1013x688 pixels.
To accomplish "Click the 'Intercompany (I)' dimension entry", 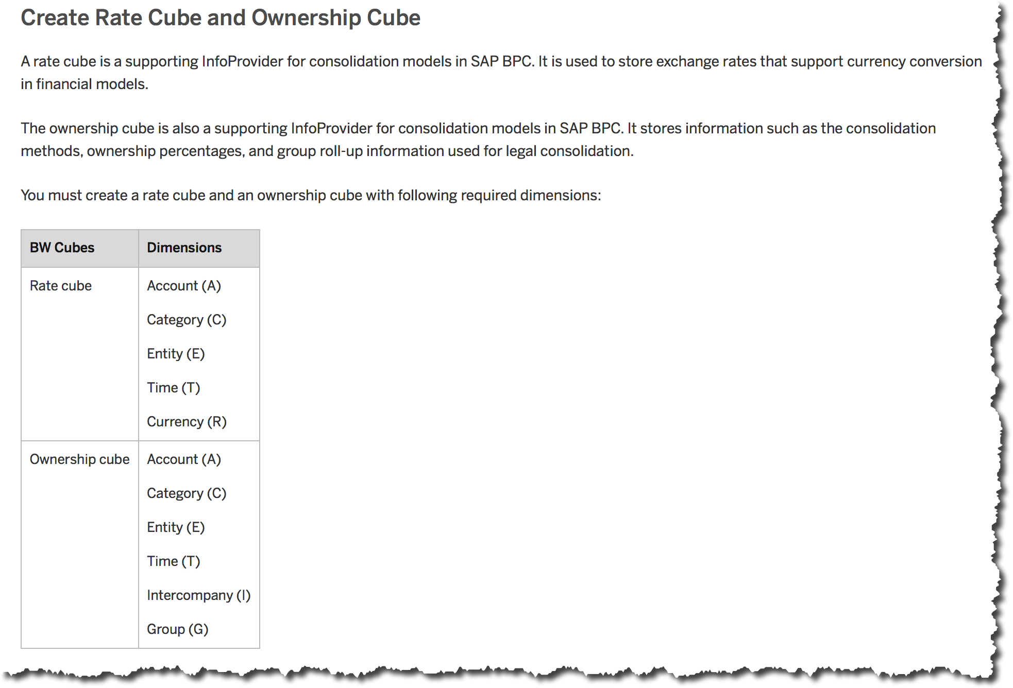I will [x=198, y=595].
